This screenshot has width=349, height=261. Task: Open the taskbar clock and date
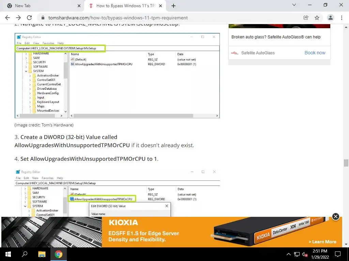(x=320, y=254)
